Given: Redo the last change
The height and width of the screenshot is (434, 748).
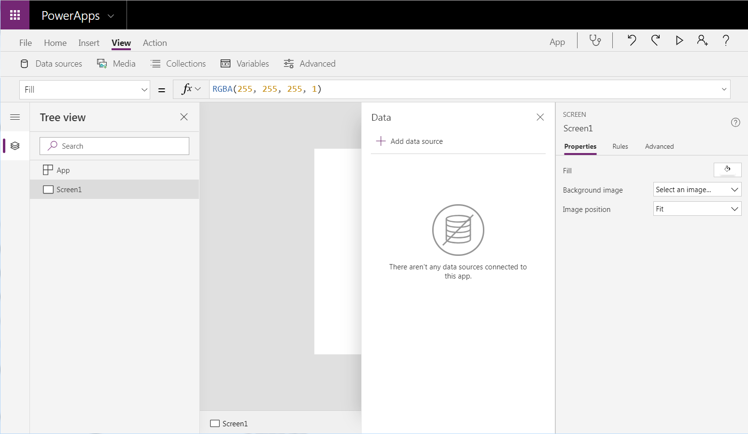Looking at the screenshot, I should tap(655, 41).
